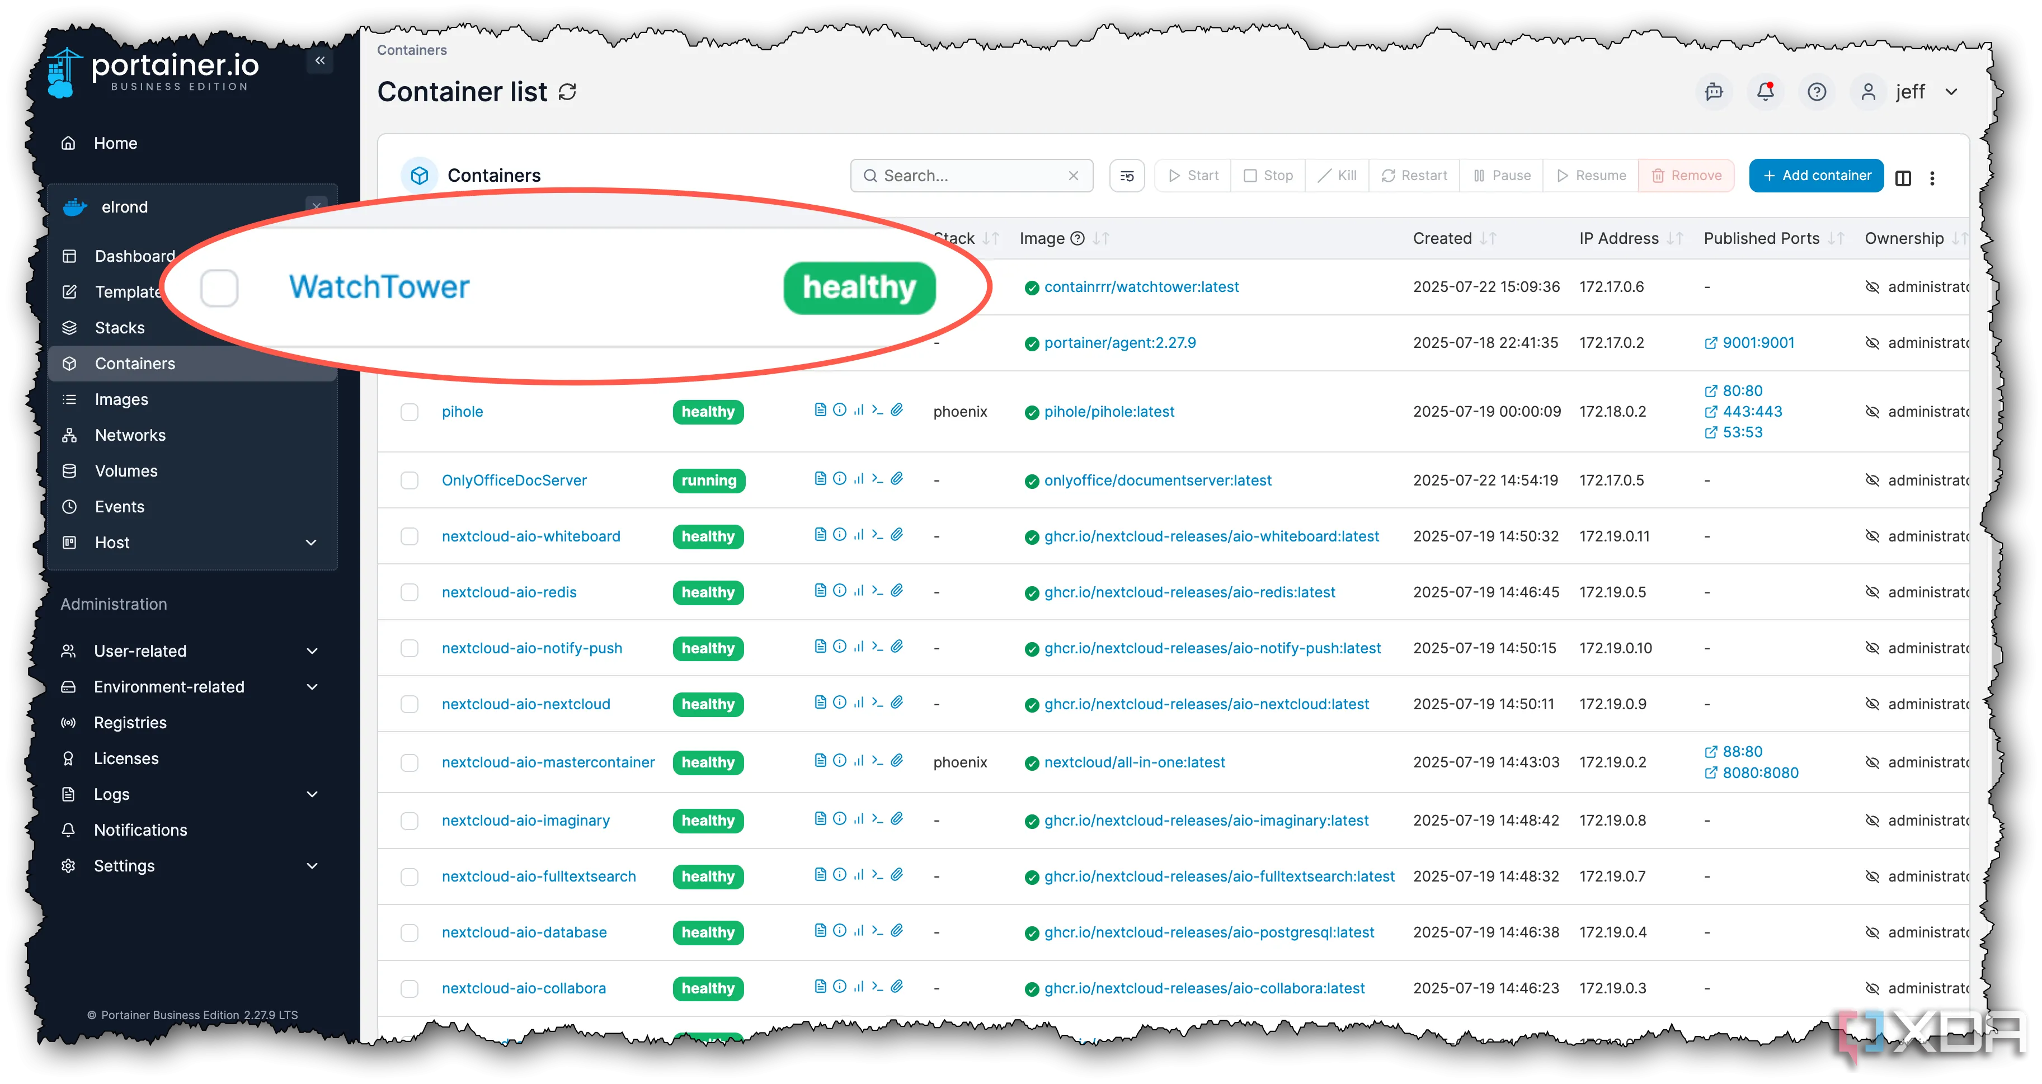Select the pihole container checkbox
This screenshot has width=2042, height=1084.
[x=409, y=412]
